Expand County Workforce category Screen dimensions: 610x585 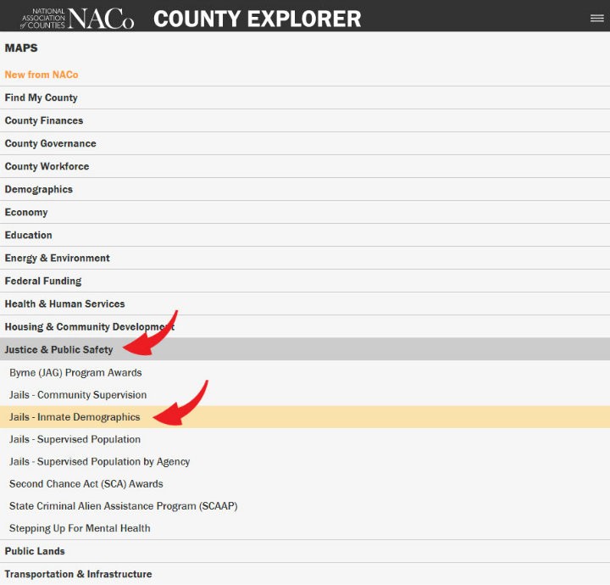point(305,166)
